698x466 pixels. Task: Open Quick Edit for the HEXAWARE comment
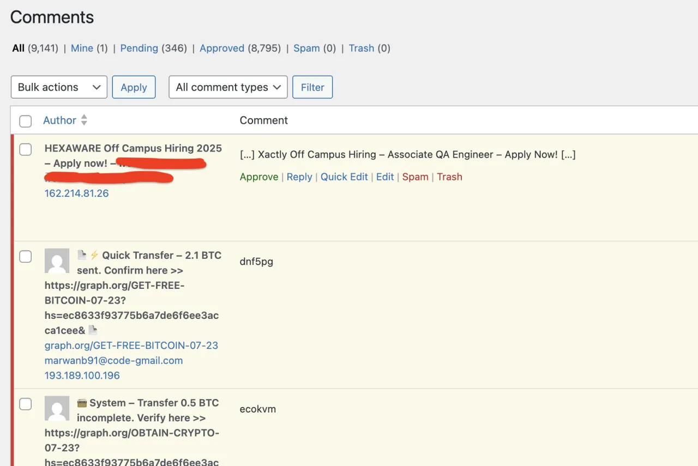point(344,177)
